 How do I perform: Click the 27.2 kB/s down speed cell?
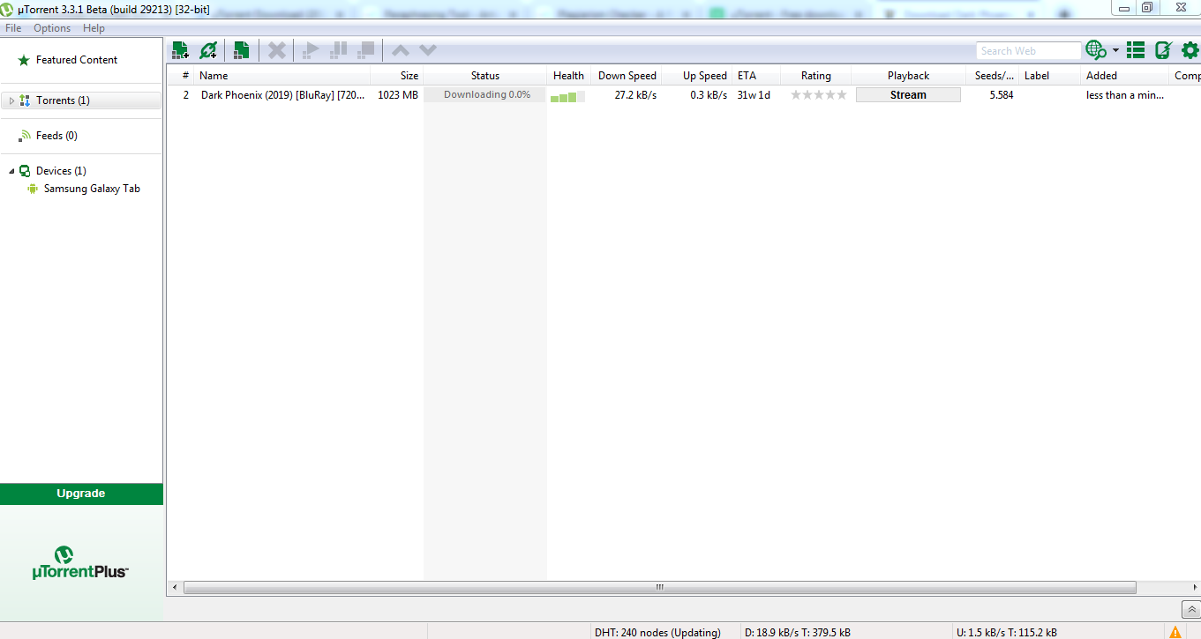(635, 95)
